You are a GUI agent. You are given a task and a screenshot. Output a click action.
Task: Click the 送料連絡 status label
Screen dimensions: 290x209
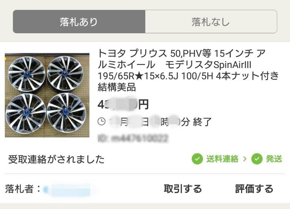coord(222,159)
